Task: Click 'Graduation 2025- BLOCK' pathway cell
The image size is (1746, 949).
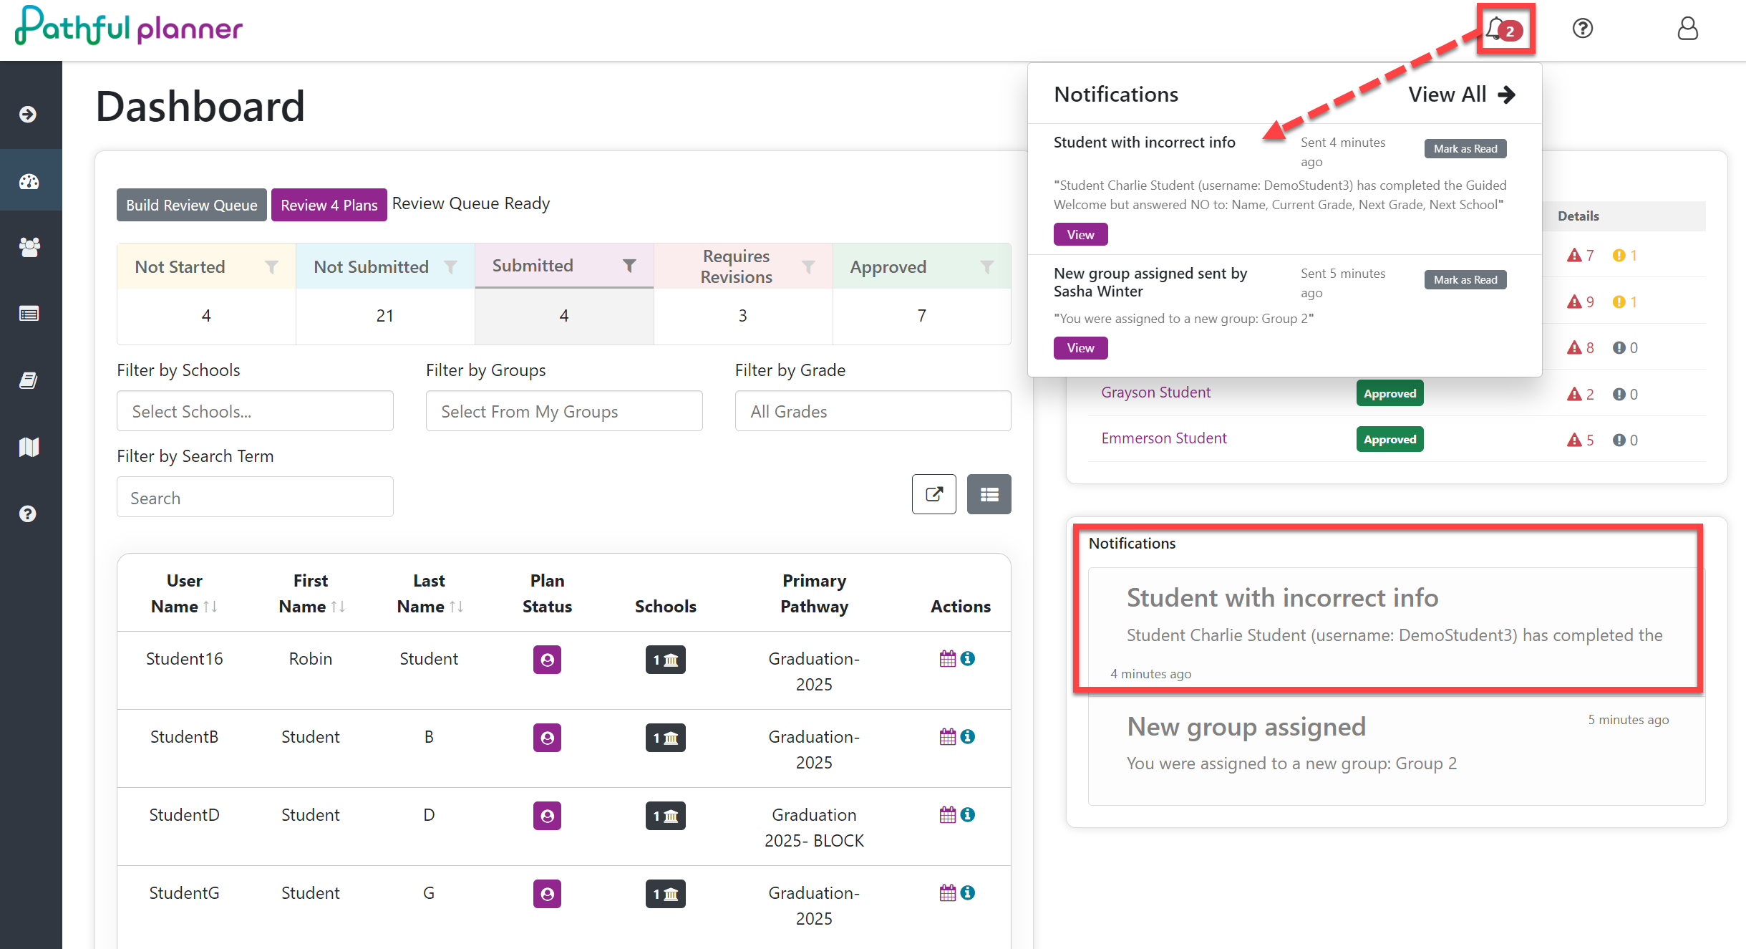Action: point(814,828)
